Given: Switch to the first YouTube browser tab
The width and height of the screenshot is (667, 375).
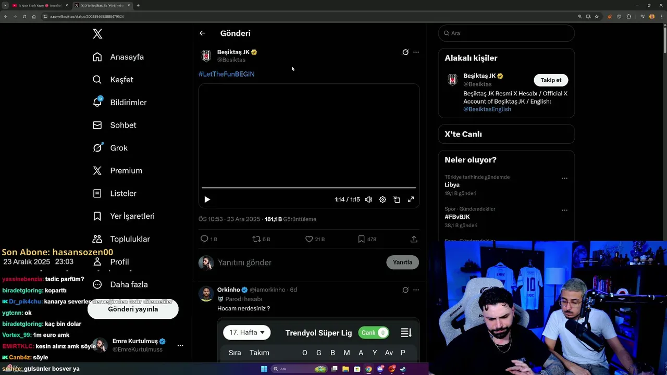Looking at the screenshot, I should 40,5.
